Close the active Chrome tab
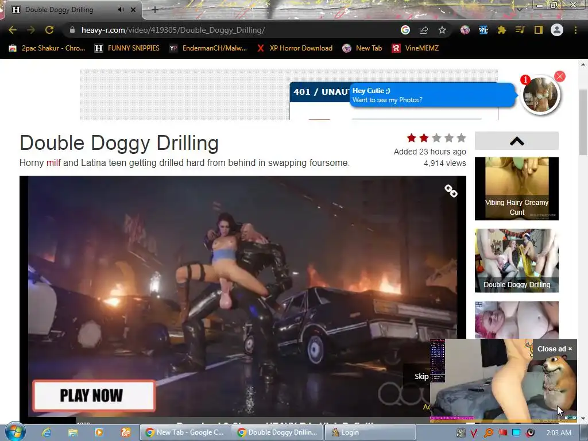The width and height of the screenshot is (588, 441). pyautogui.click(x=133, y=10)
